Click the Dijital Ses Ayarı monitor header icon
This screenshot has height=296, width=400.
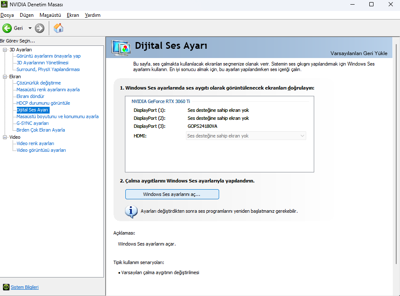click(121, 48)
